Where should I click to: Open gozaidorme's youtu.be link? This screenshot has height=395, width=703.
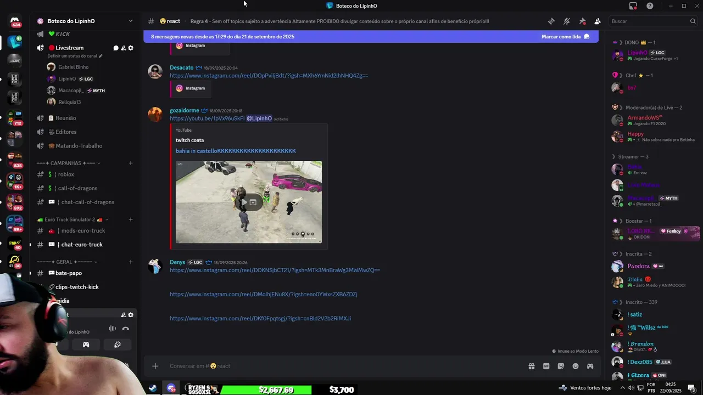207,119
